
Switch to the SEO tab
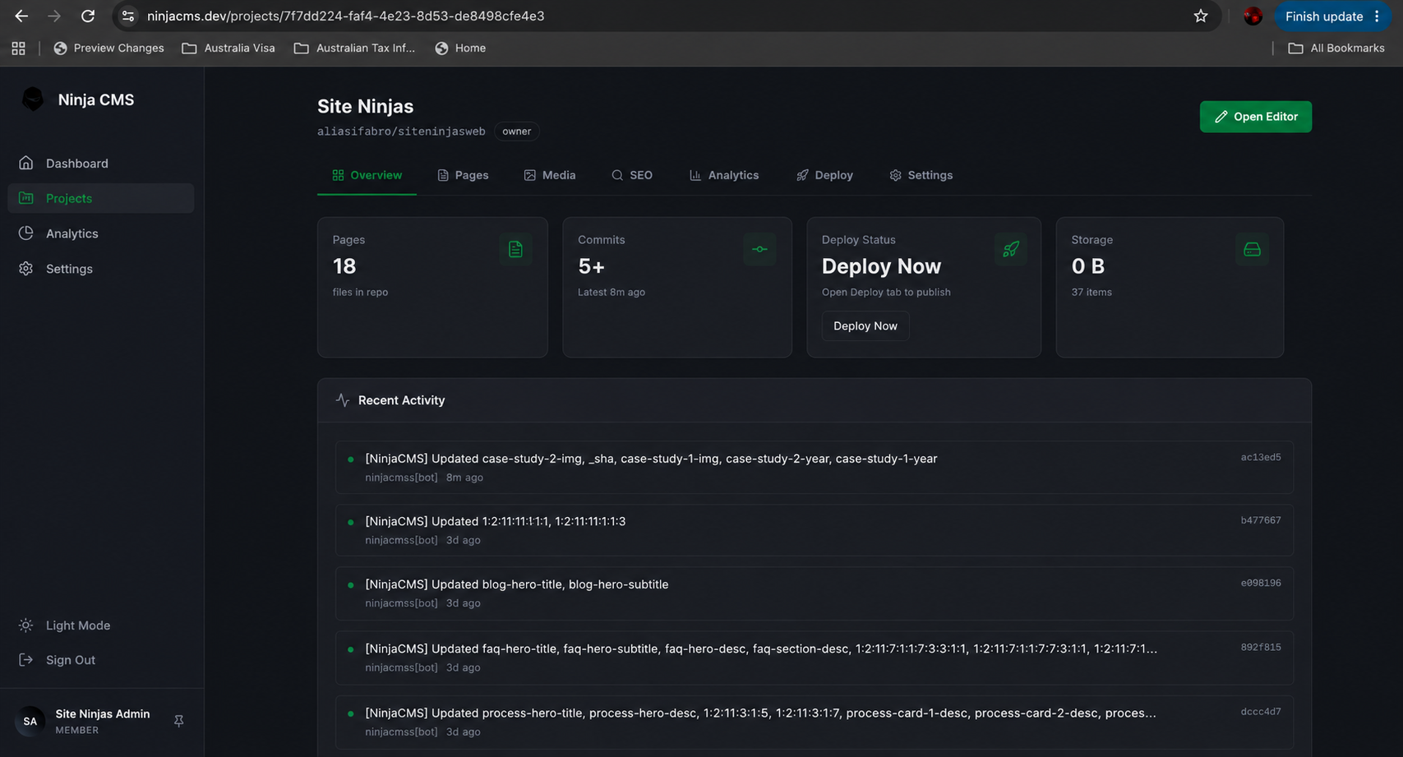click(x=632, y=175)
